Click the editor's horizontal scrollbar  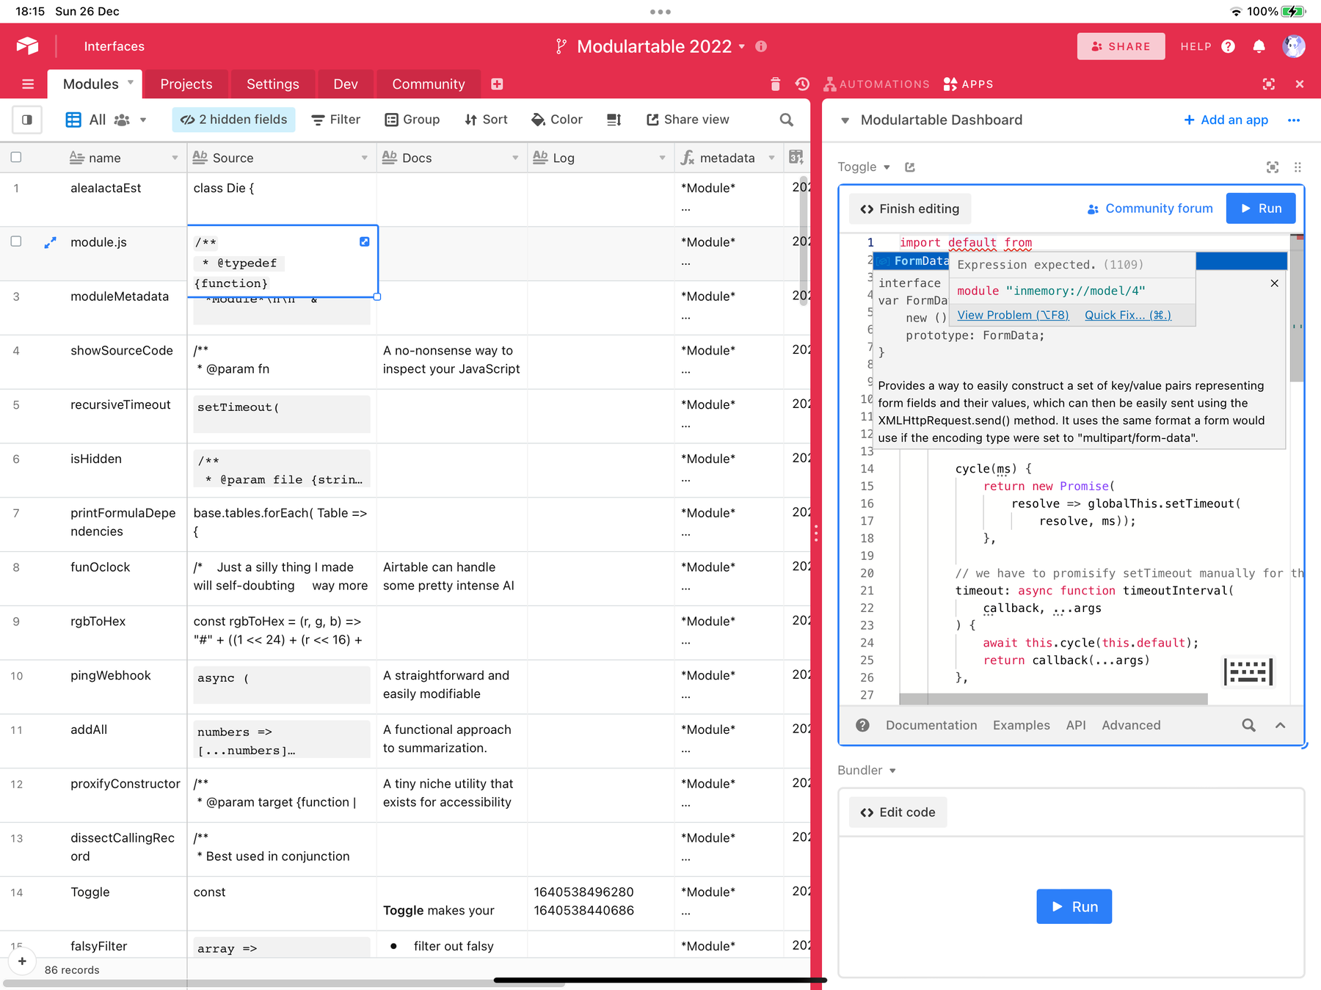[x=1053, y=699]
